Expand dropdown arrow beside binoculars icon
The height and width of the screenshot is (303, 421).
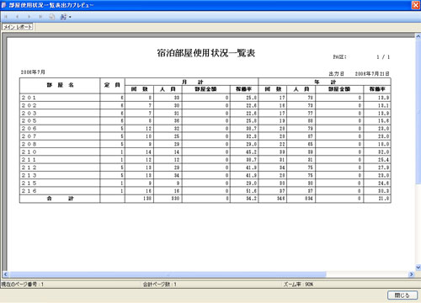pos(70,17)
